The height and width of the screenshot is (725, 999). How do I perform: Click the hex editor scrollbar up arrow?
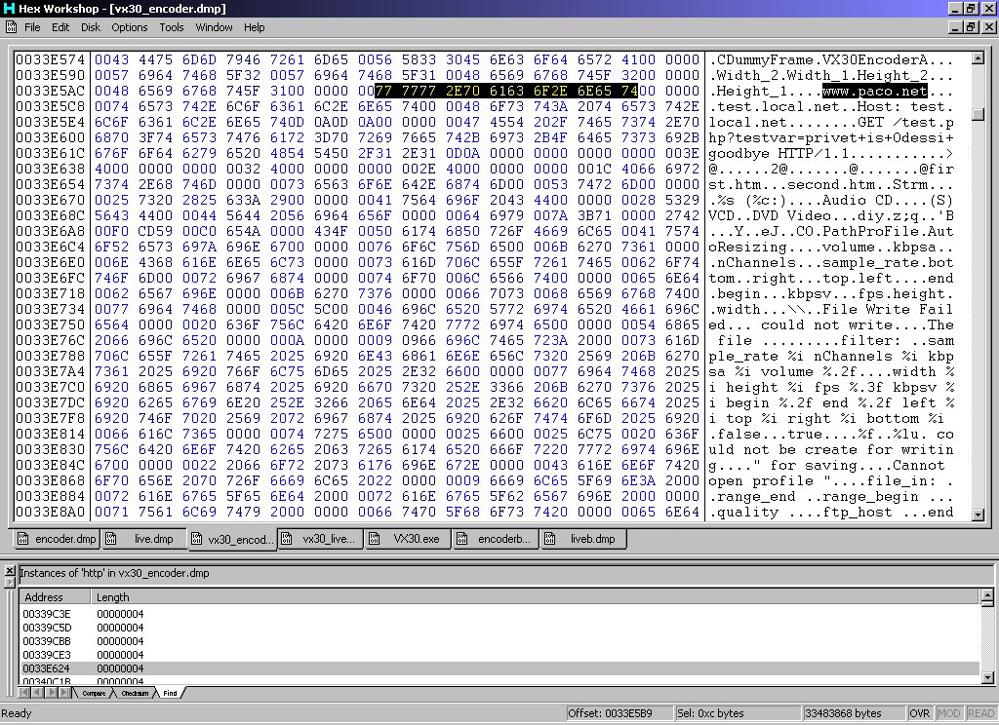tap(978, 58)
